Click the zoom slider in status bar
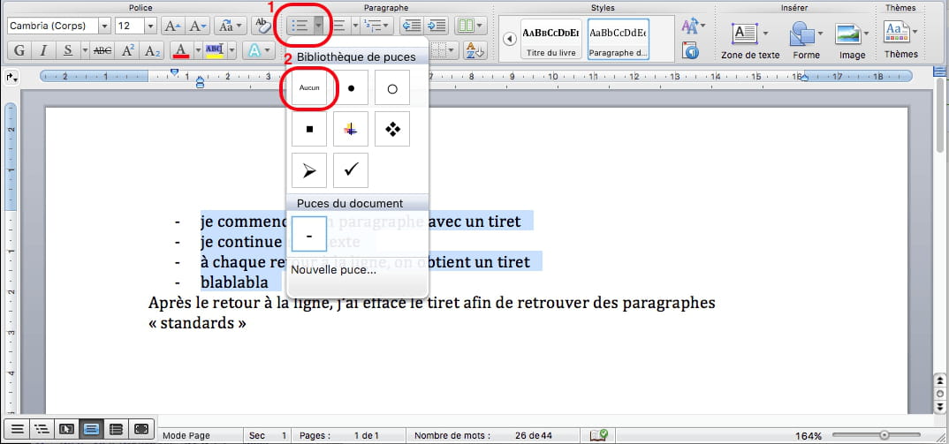Image resolution: width=949 pixels, height=444 pixels. (884, 435)
